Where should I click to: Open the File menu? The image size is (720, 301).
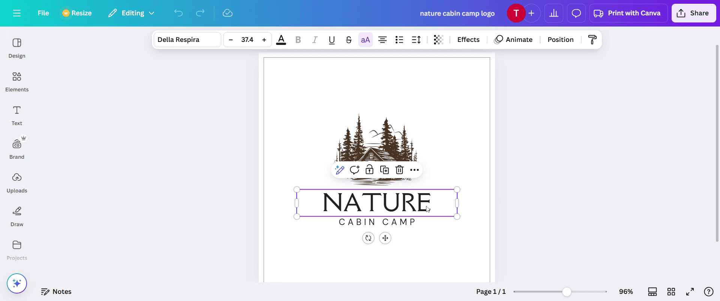pyautogui.click(x=43, y=13)
